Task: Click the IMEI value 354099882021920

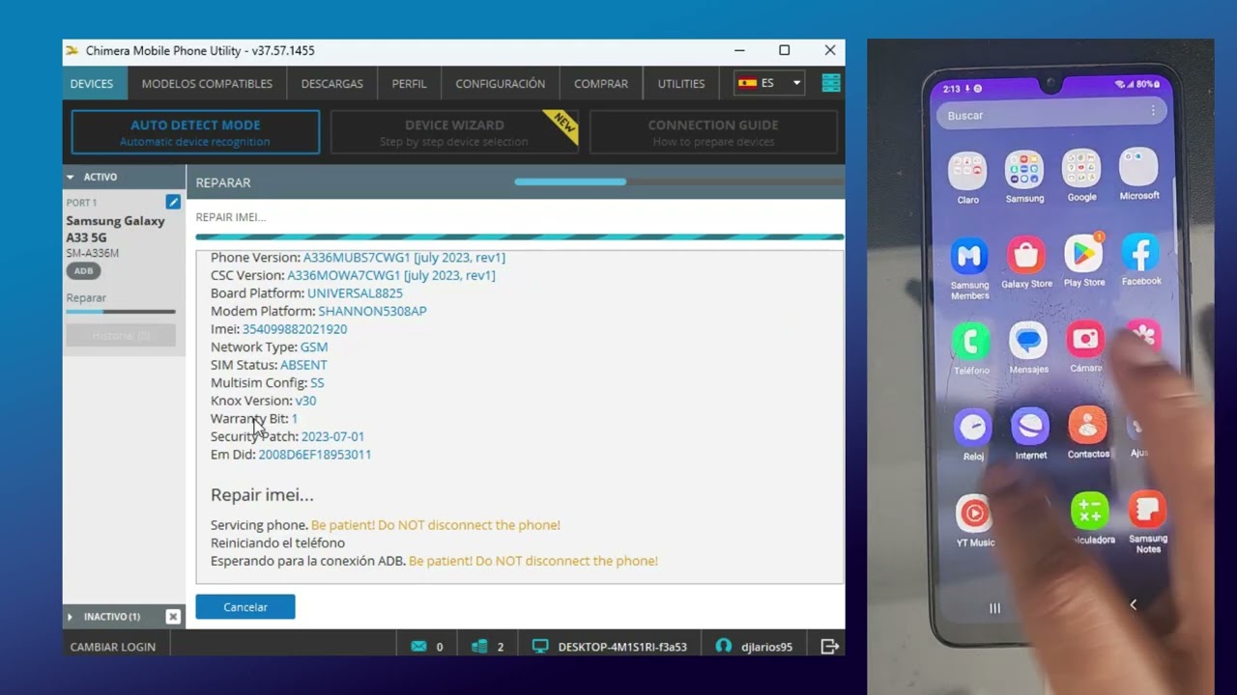Action: [x=295, y=329]
